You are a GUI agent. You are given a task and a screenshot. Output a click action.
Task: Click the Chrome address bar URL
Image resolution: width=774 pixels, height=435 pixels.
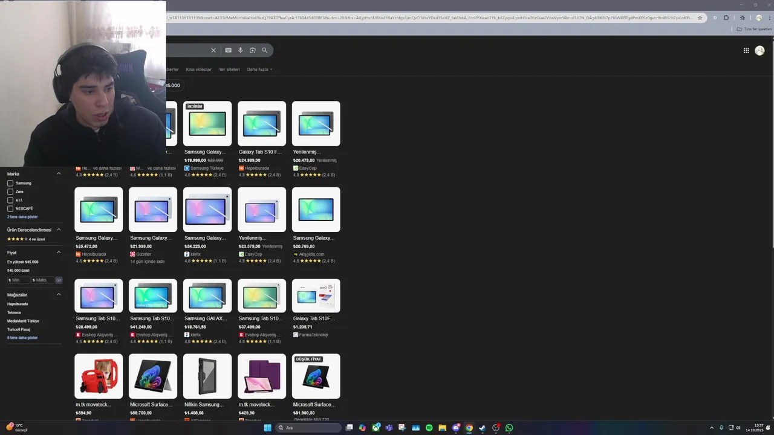tap(429, 18)
